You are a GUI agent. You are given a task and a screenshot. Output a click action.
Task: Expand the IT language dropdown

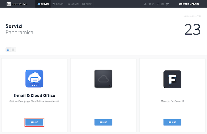153,4
